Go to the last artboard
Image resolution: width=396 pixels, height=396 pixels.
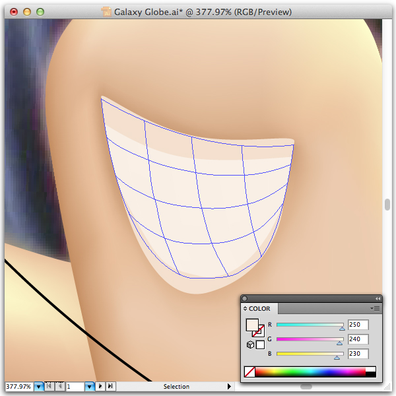tap(110, 386)
